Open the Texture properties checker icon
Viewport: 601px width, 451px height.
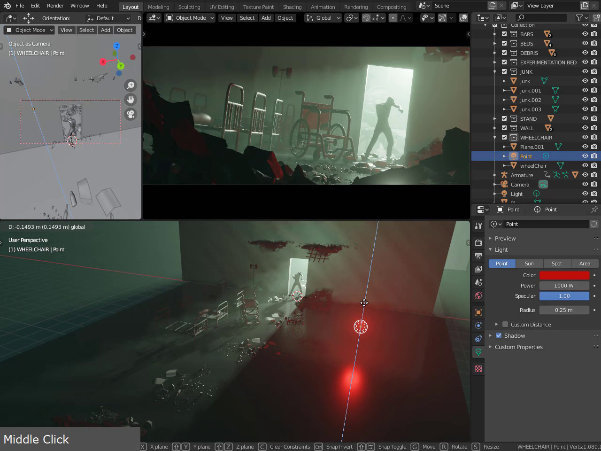coord(478,369)
